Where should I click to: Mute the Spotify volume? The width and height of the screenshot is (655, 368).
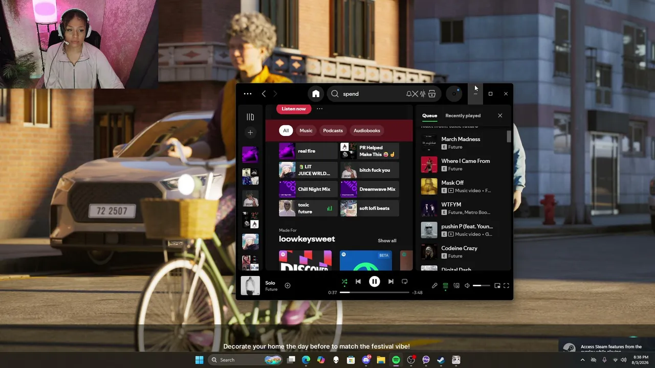(x=467, y=286)
